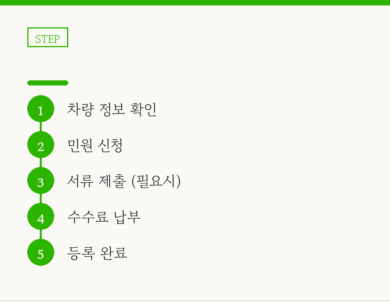The image size is (390, 302).
Task: Click the word 확인 in step one
Action: (x=143, y=110)
